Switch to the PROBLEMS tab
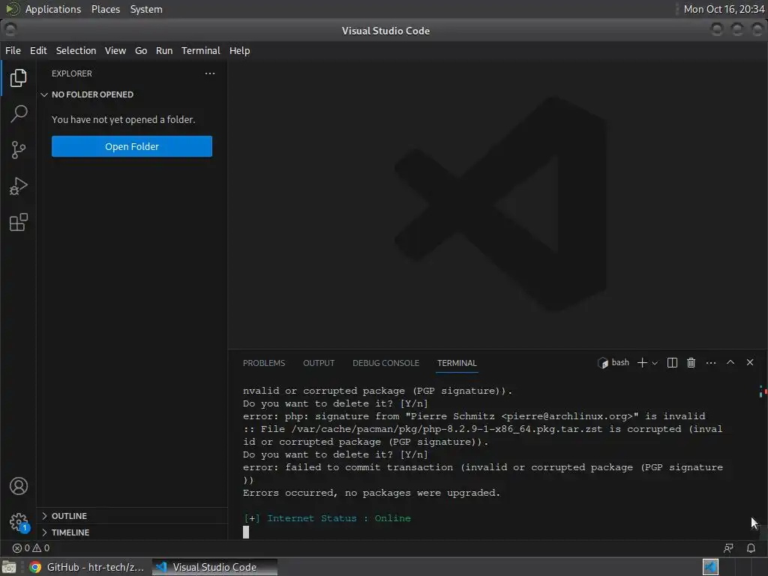 click(x=264, y=363)
